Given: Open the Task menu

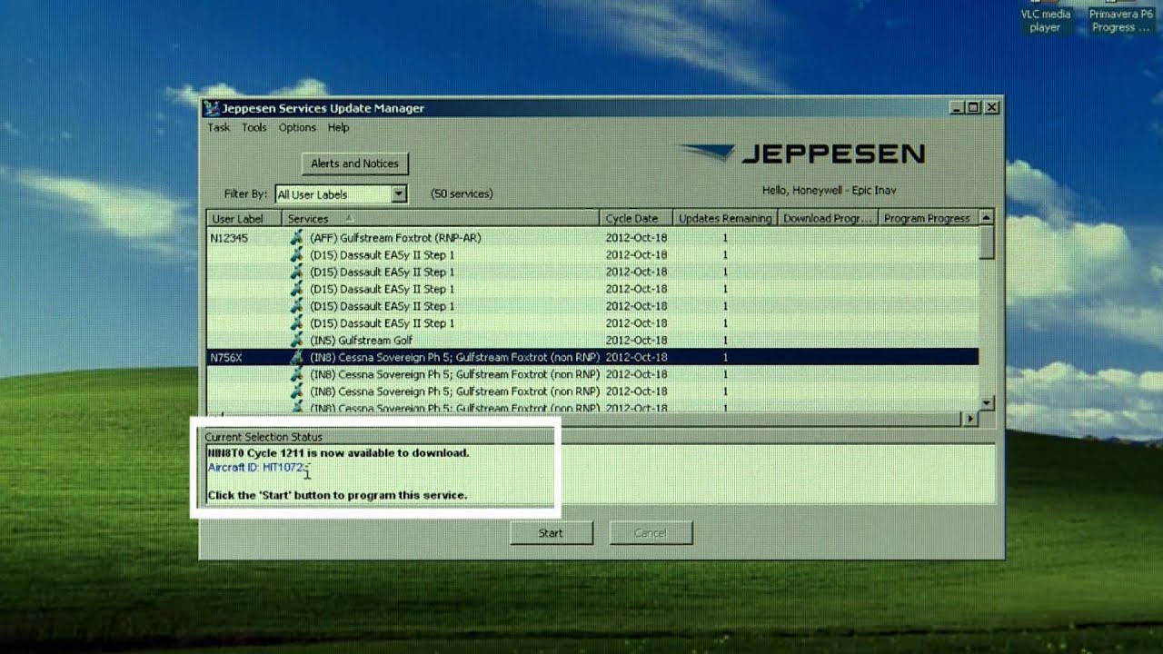Looking at the screenshot, I should coord(218,127).
